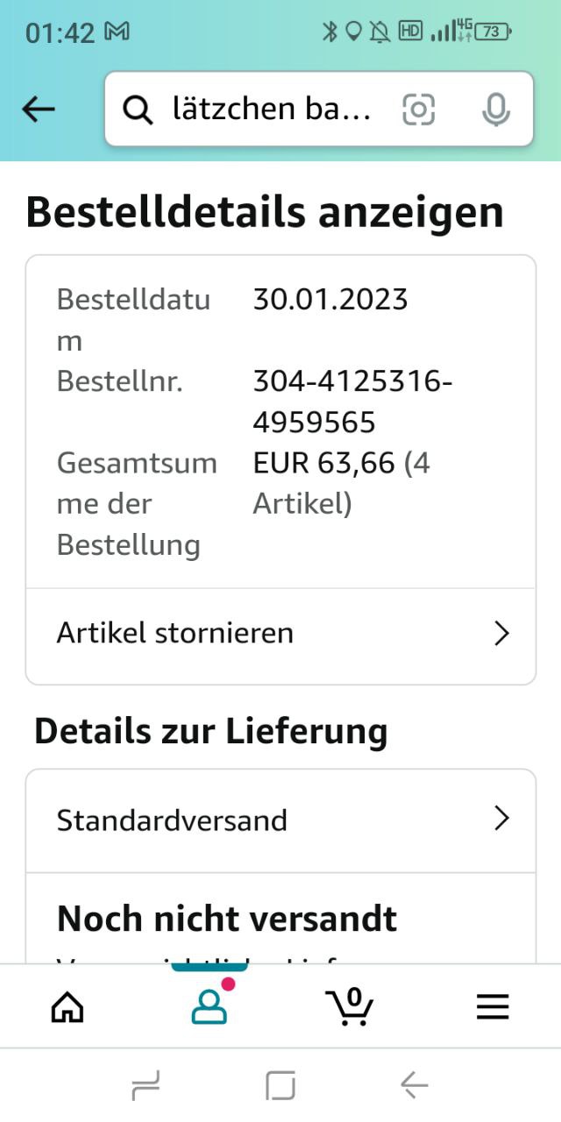Open the account profile tab
This screenshot has width=561, height=1122.
[x=209, y=1007]
